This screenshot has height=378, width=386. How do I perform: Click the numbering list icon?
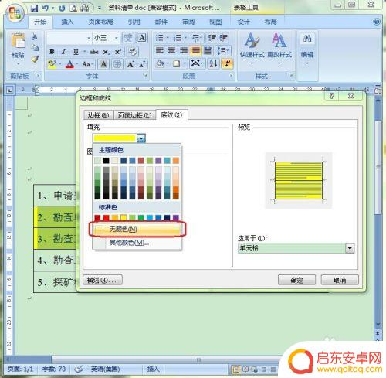[x=177, y=38]
